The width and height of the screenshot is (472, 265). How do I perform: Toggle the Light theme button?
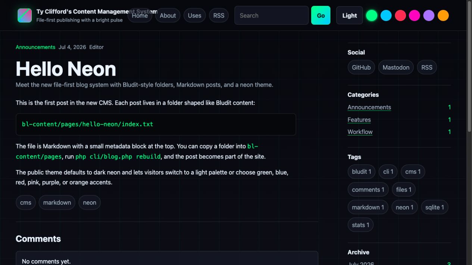click(350, 16)
